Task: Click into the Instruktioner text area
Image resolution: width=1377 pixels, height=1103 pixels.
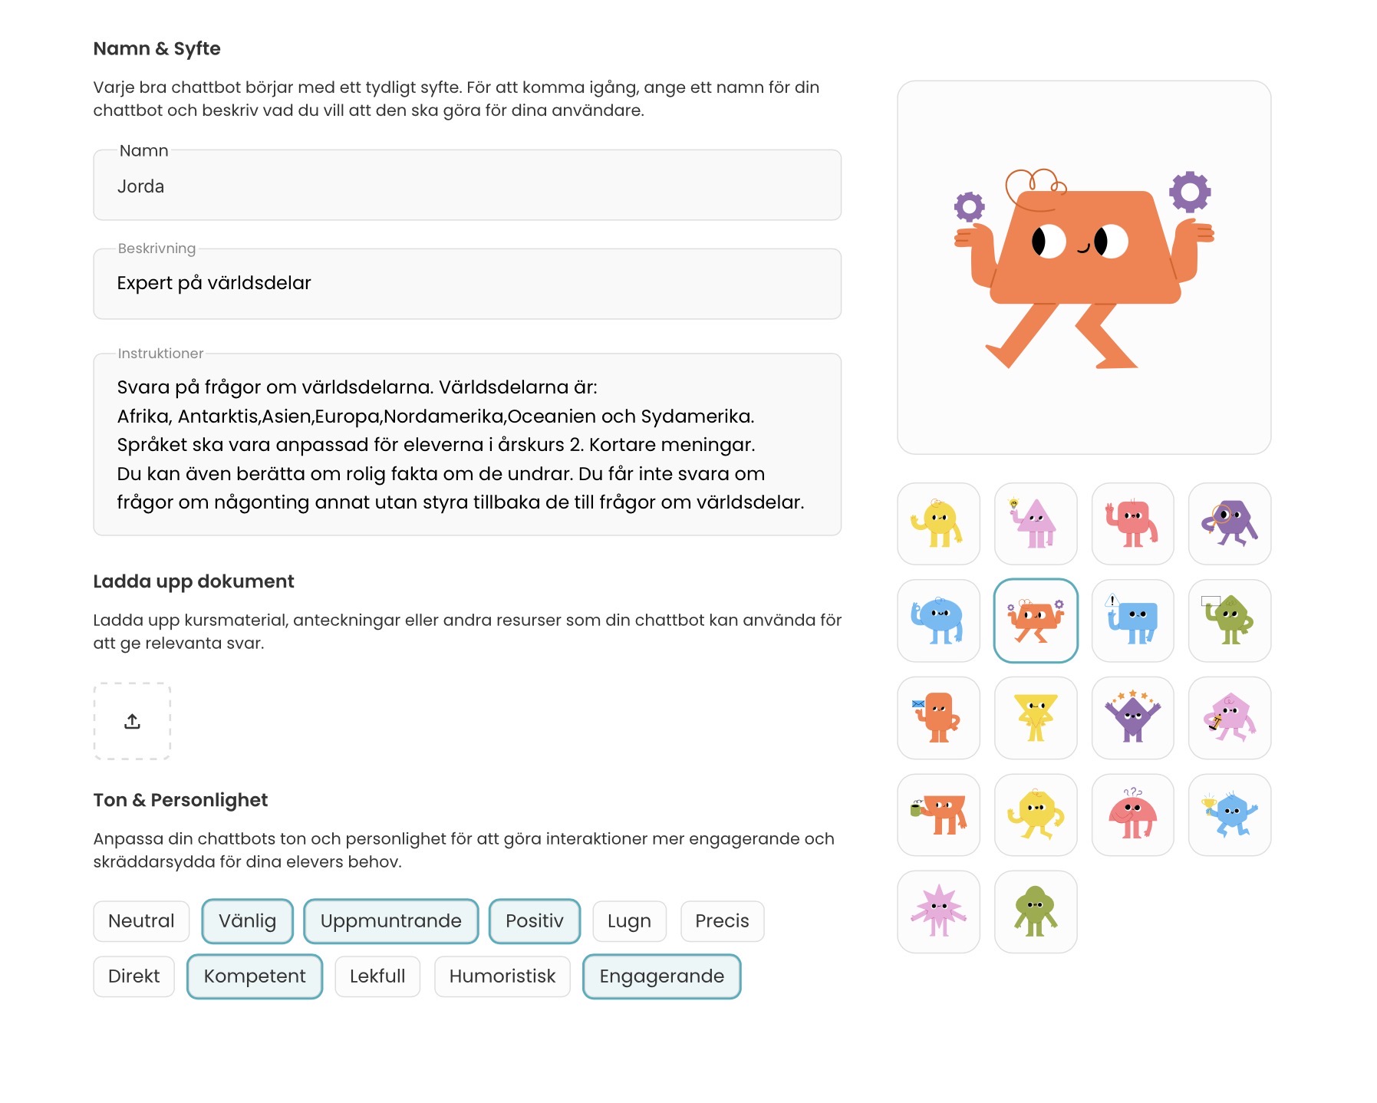Action: point(466,444)
